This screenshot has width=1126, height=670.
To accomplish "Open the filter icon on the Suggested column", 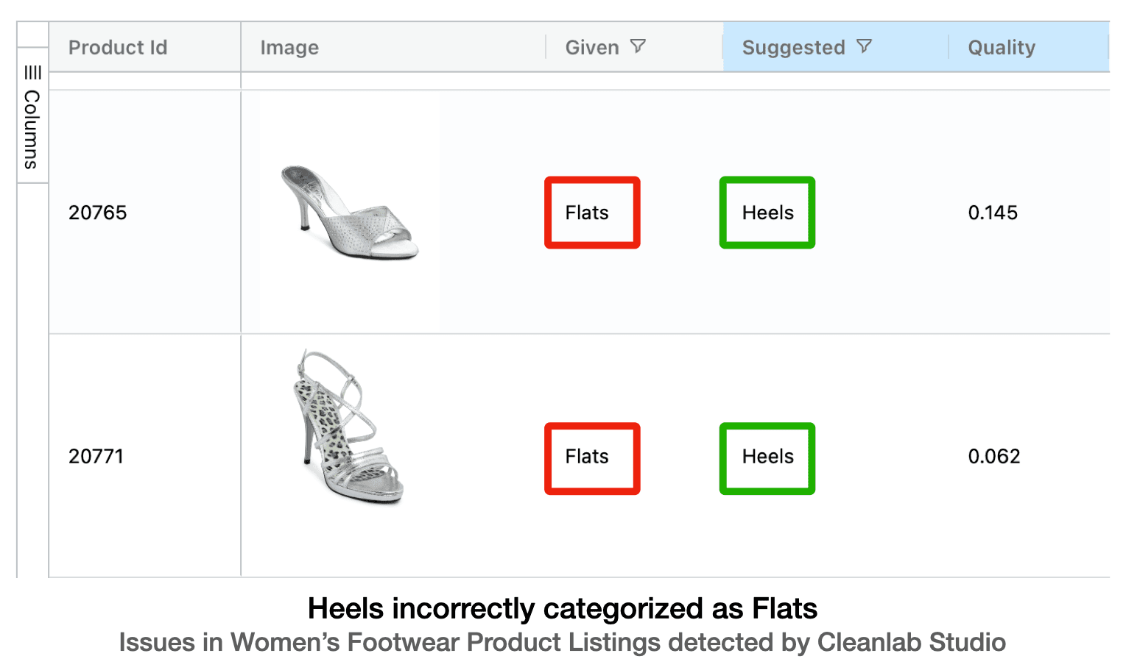I will point(865,46).
